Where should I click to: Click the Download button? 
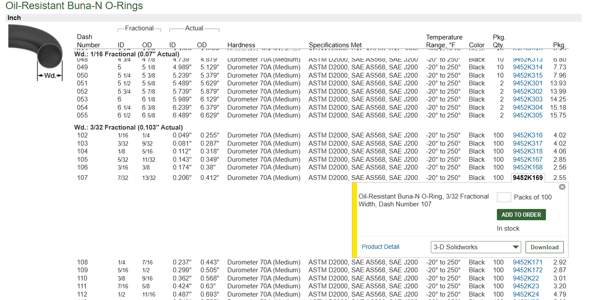pyautogui.click(x=544, y=247)
